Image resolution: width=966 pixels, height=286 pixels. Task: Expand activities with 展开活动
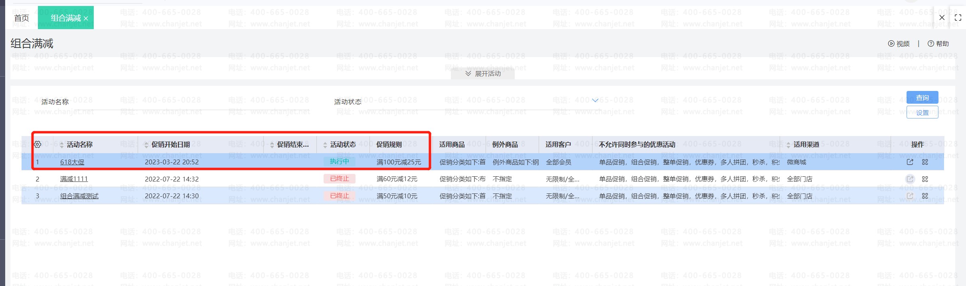point(482,74)
